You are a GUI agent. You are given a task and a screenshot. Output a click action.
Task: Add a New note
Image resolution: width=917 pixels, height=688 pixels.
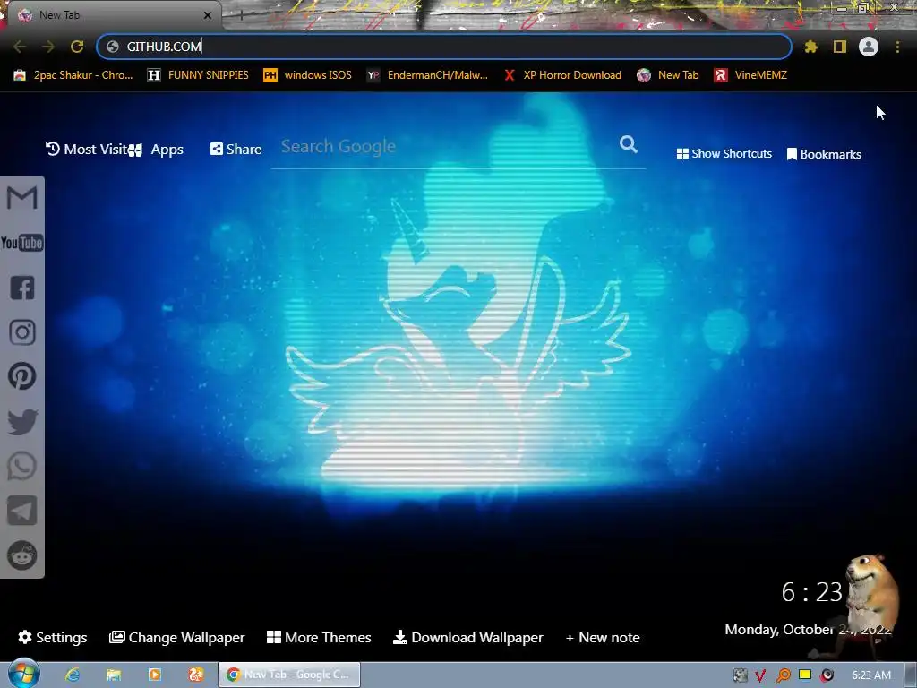tap(603, 637)
